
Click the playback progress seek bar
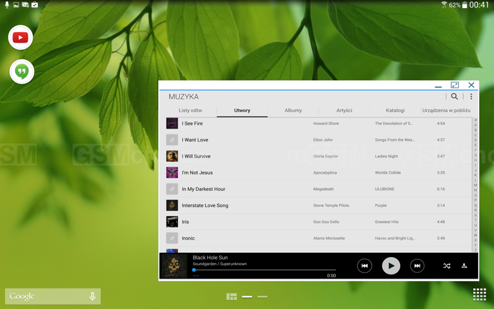coord(264,270)
